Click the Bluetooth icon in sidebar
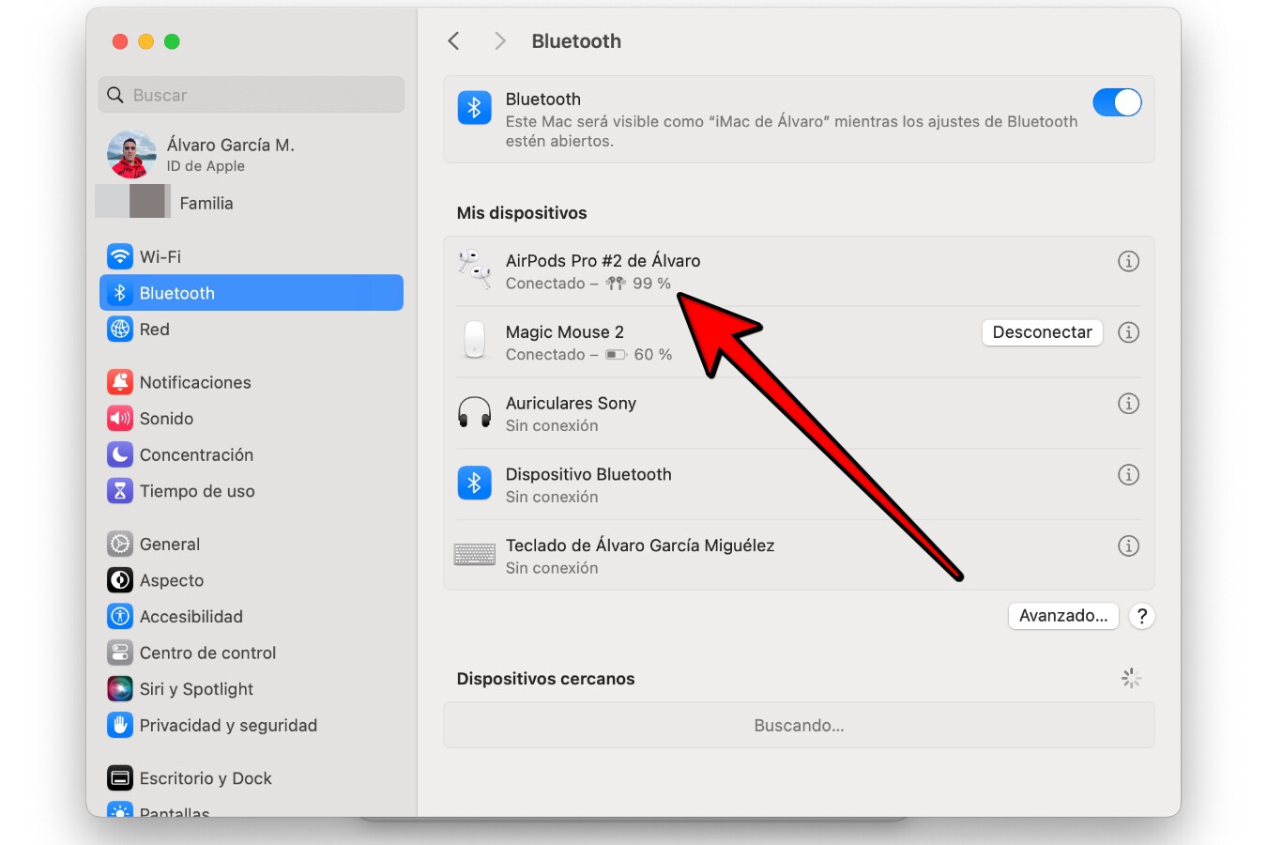 pos(120,293)
